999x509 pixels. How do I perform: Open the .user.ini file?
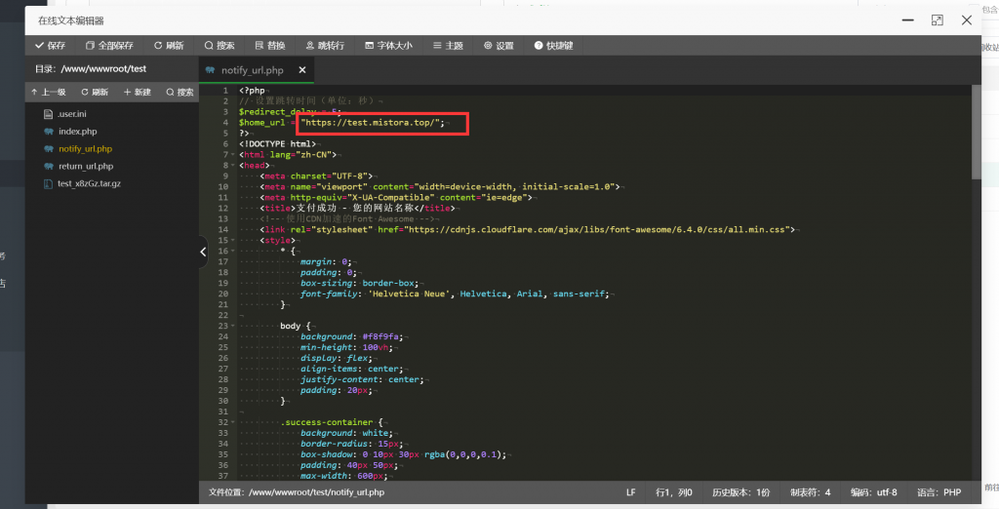(72, 114)
